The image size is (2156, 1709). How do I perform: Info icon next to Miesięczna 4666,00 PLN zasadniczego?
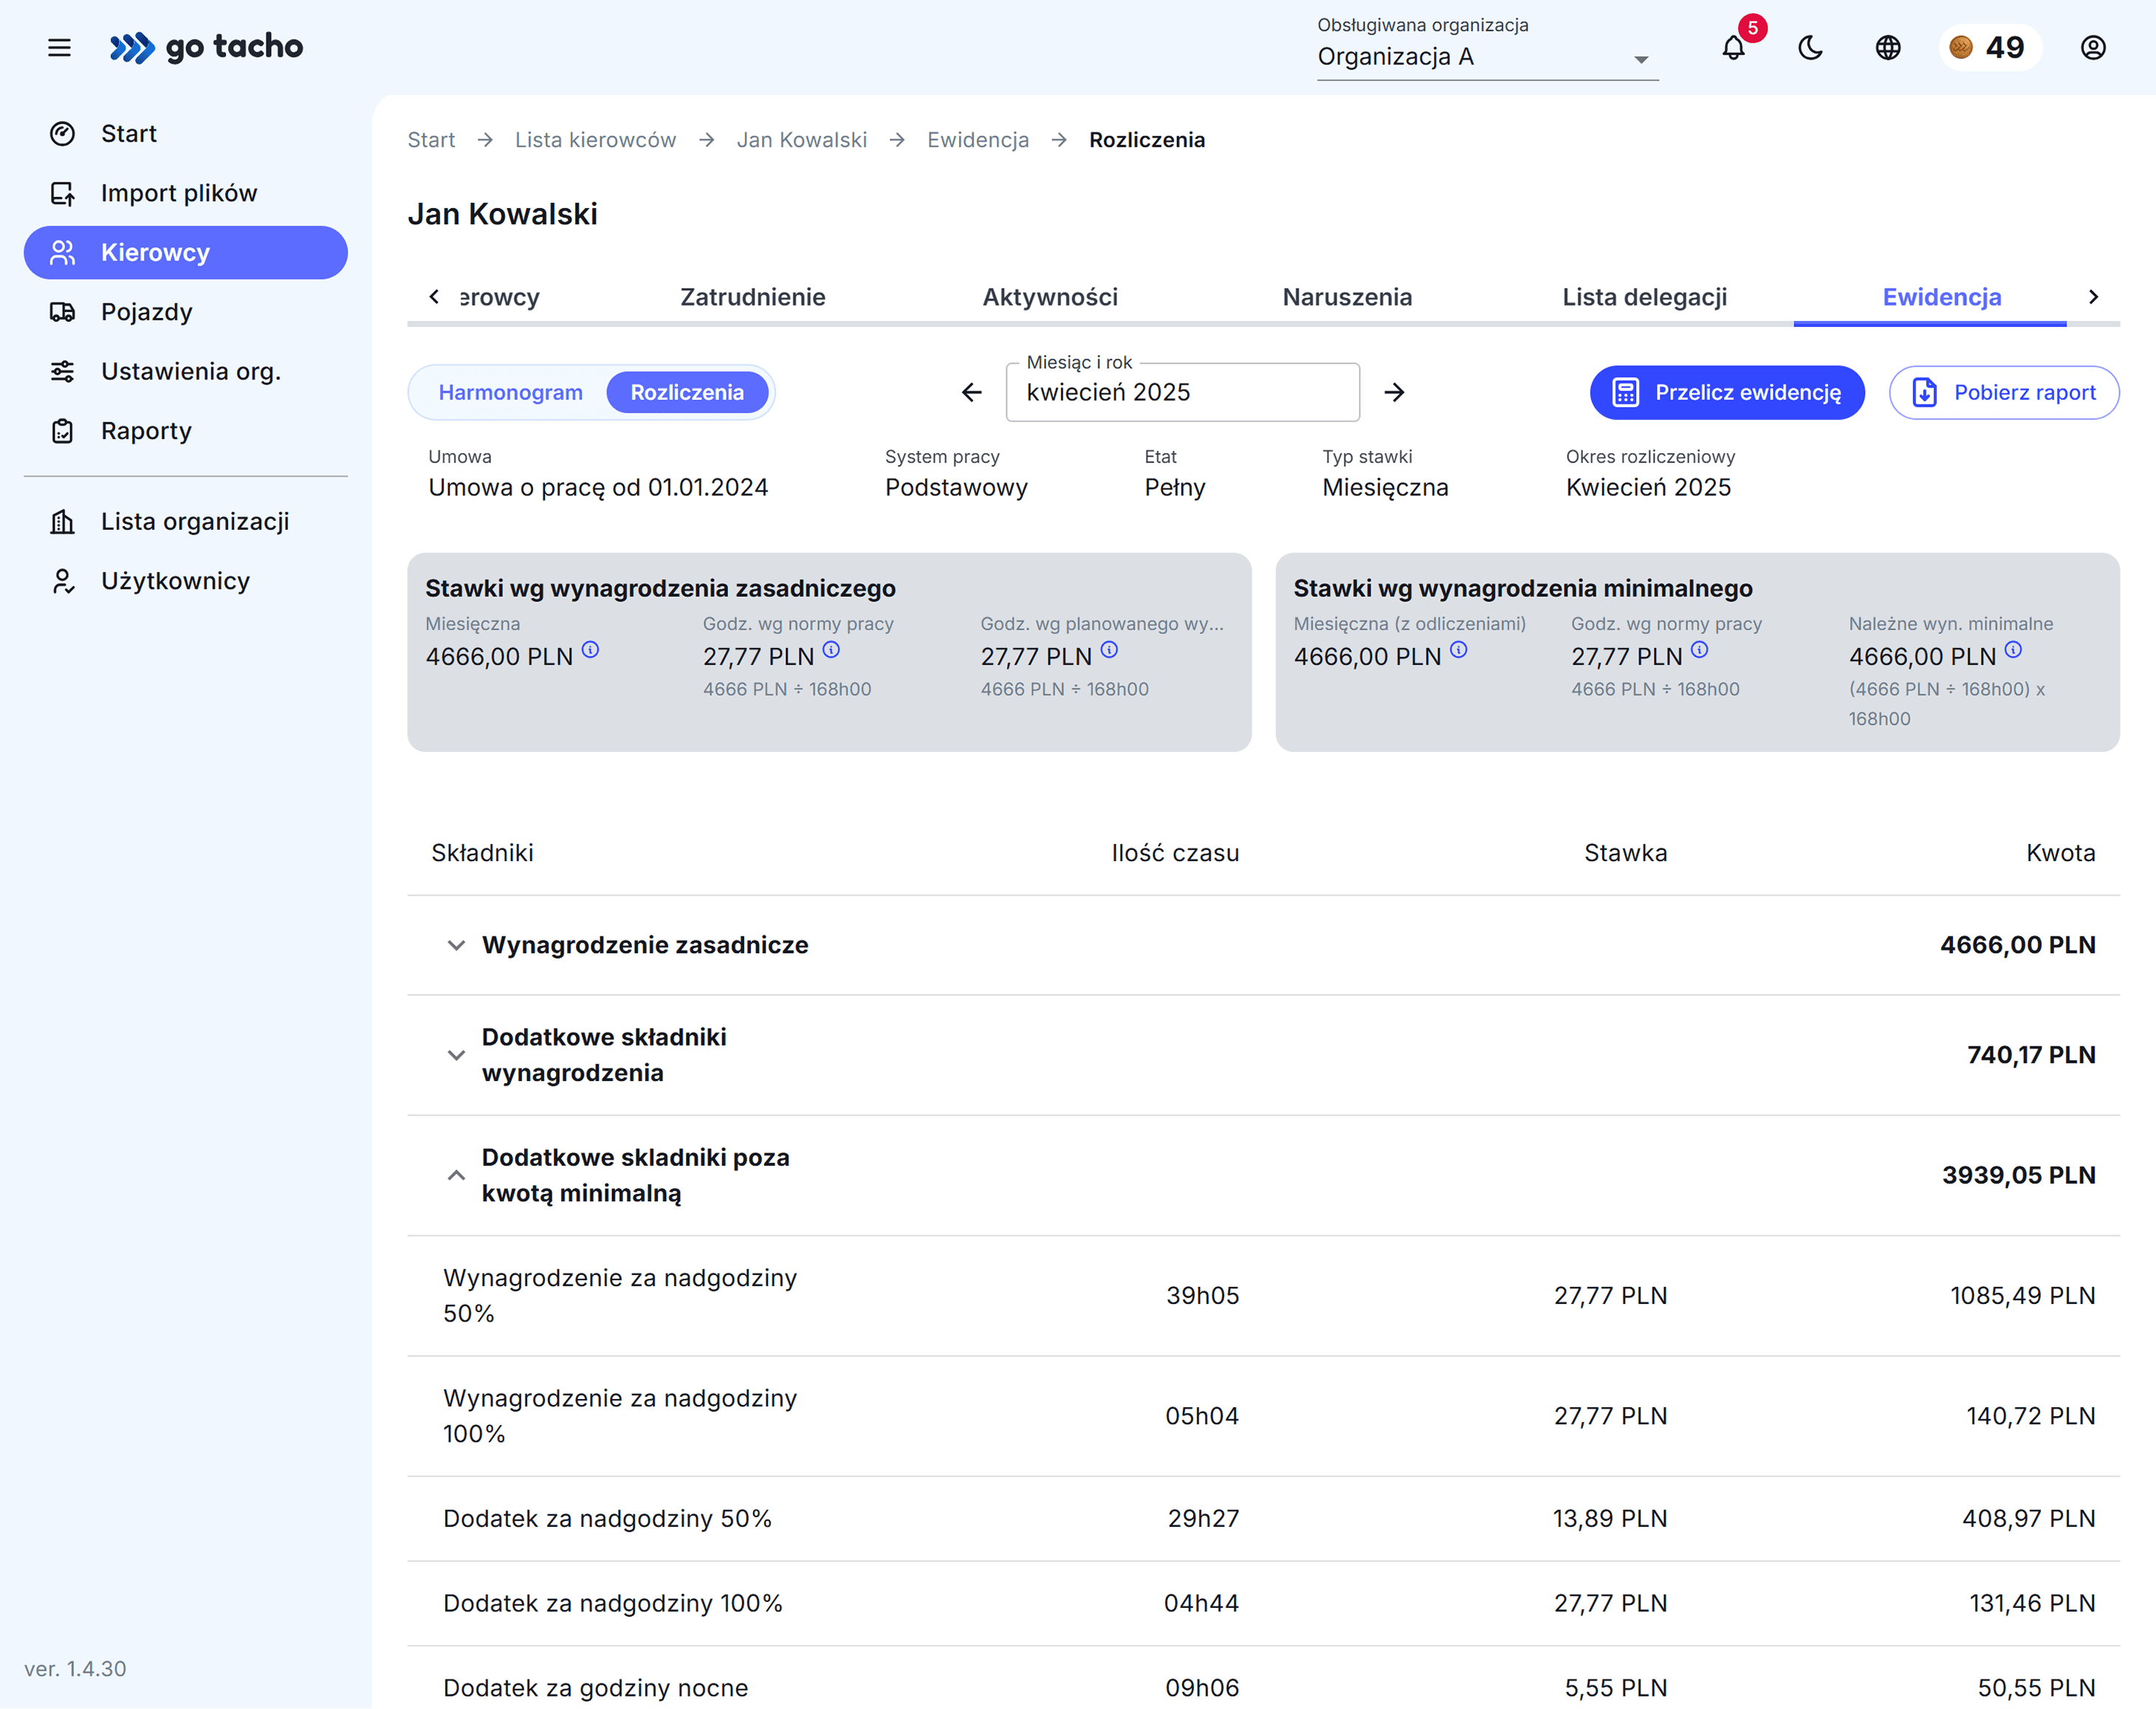point(590,649)
